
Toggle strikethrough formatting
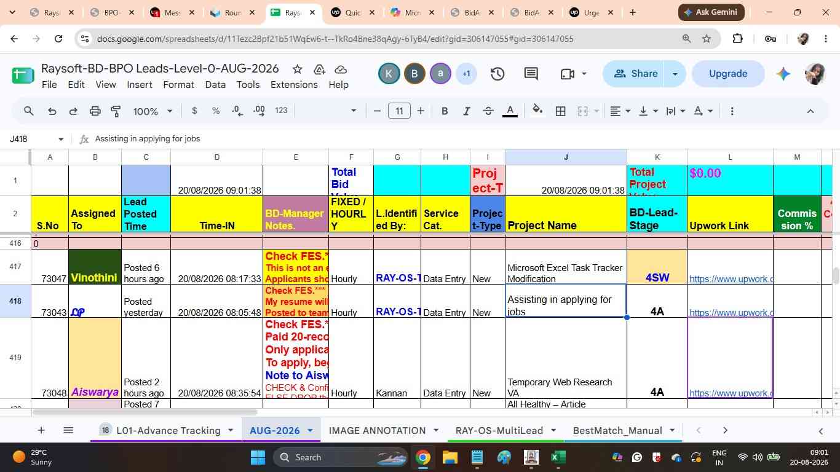[488, 111]
